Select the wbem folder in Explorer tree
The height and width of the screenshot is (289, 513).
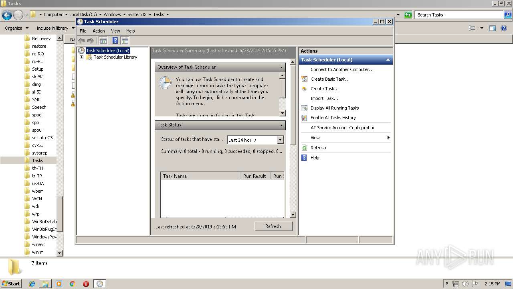coord(38,191)
